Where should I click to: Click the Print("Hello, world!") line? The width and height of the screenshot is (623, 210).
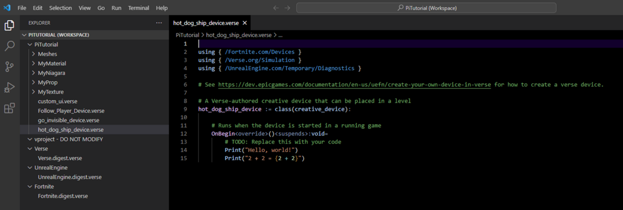[x=261, y=150]
